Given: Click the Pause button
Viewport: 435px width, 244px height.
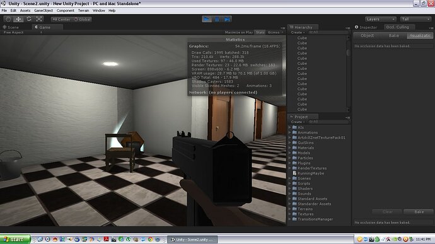Looking at the screenshot, I should pyautogui.click(x=217, y=19).
